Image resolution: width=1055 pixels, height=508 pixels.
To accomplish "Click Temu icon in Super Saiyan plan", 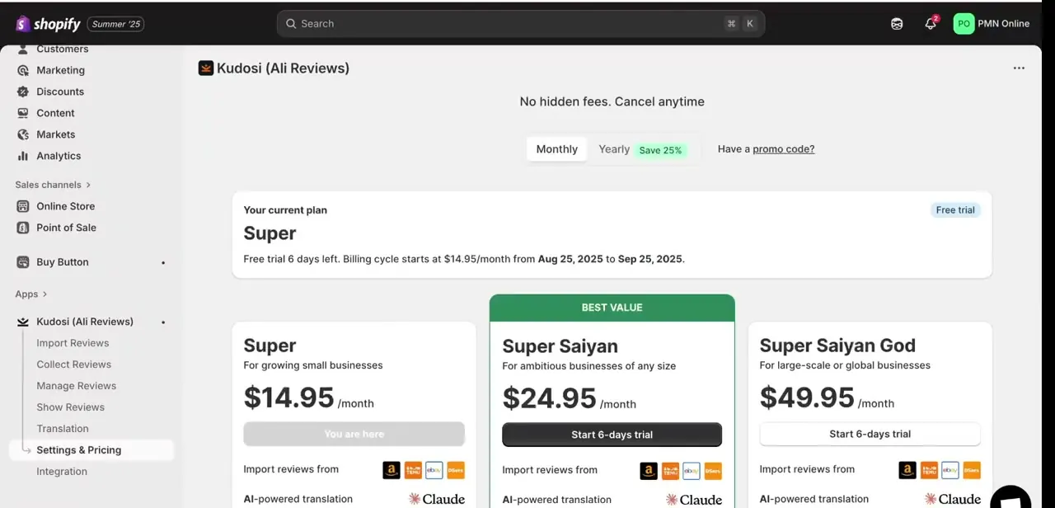I will 670,471.
